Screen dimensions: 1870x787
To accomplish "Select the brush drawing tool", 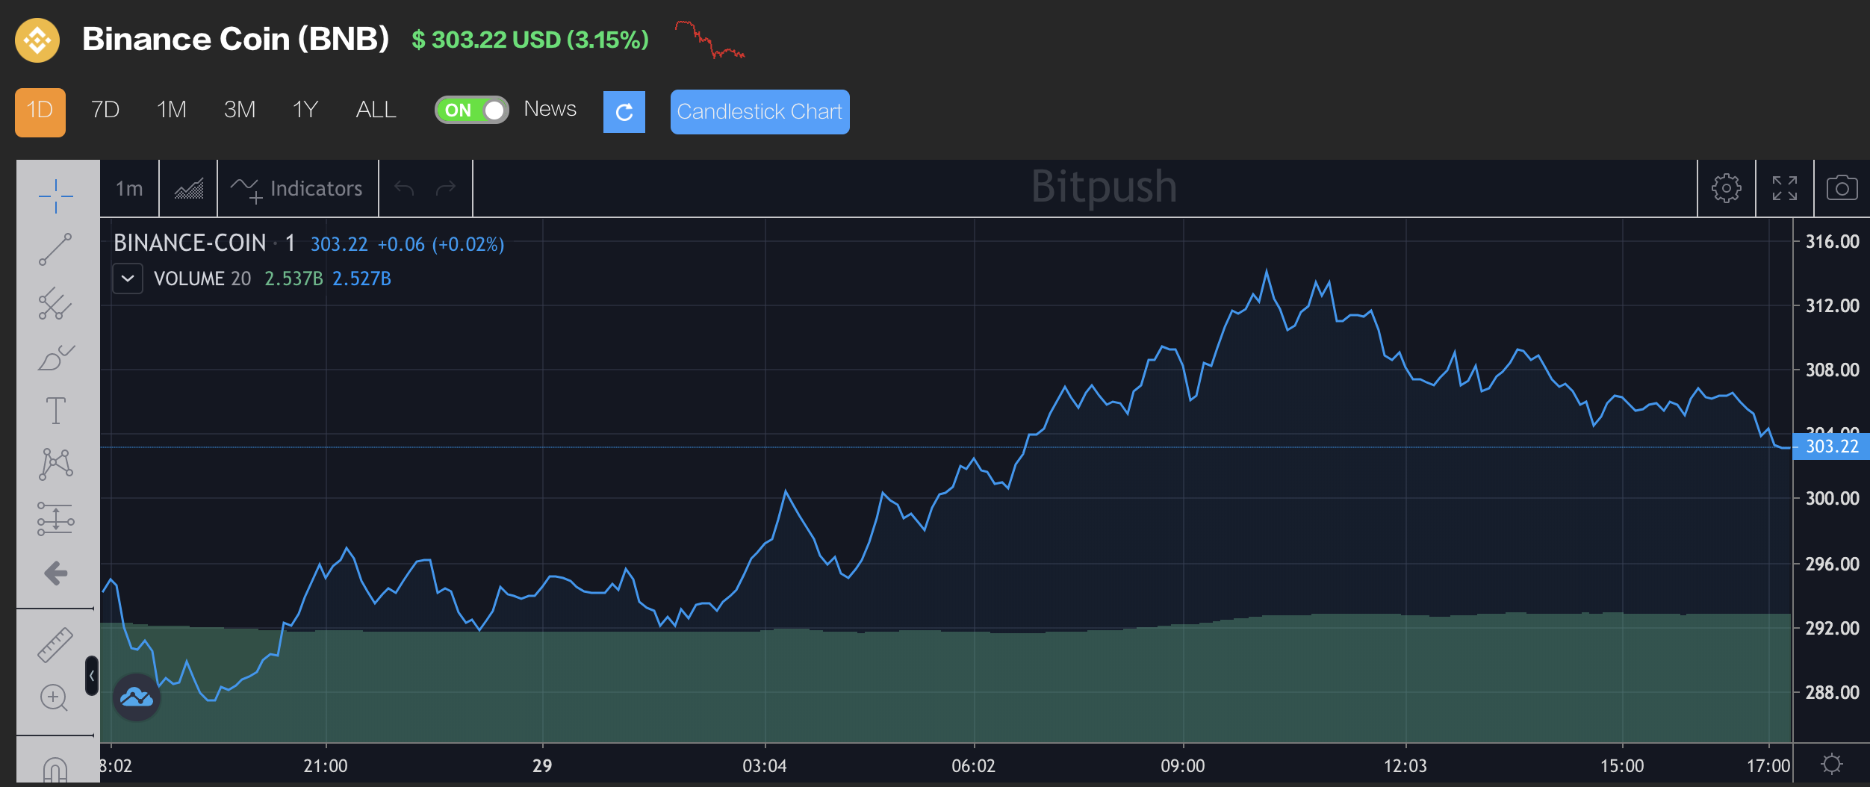I will [x=56, y=358].
